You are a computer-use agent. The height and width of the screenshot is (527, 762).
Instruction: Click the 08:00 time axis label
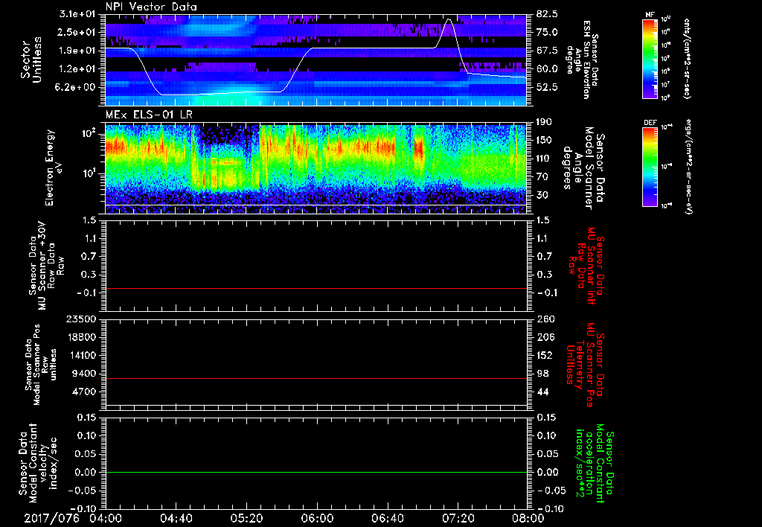pos(528,519)
